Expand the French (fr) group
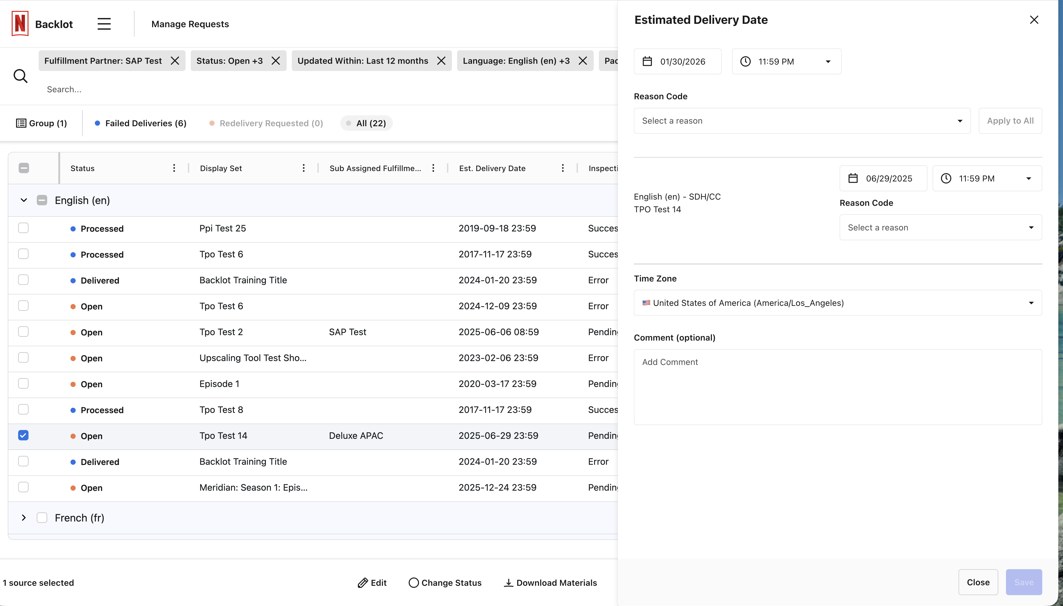1063x606 pixels. click(24, 518)
